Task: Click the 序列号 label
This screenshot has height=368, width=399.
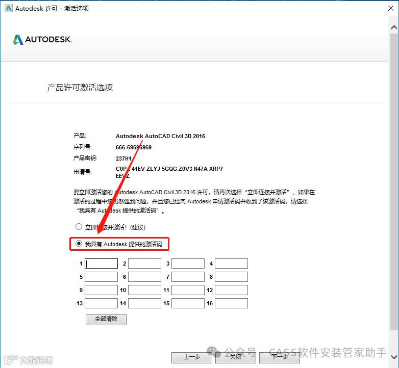Action: click(x=83, y=147)
